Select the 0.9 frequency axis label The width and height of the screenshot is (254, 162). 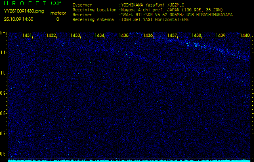point(4,93)
